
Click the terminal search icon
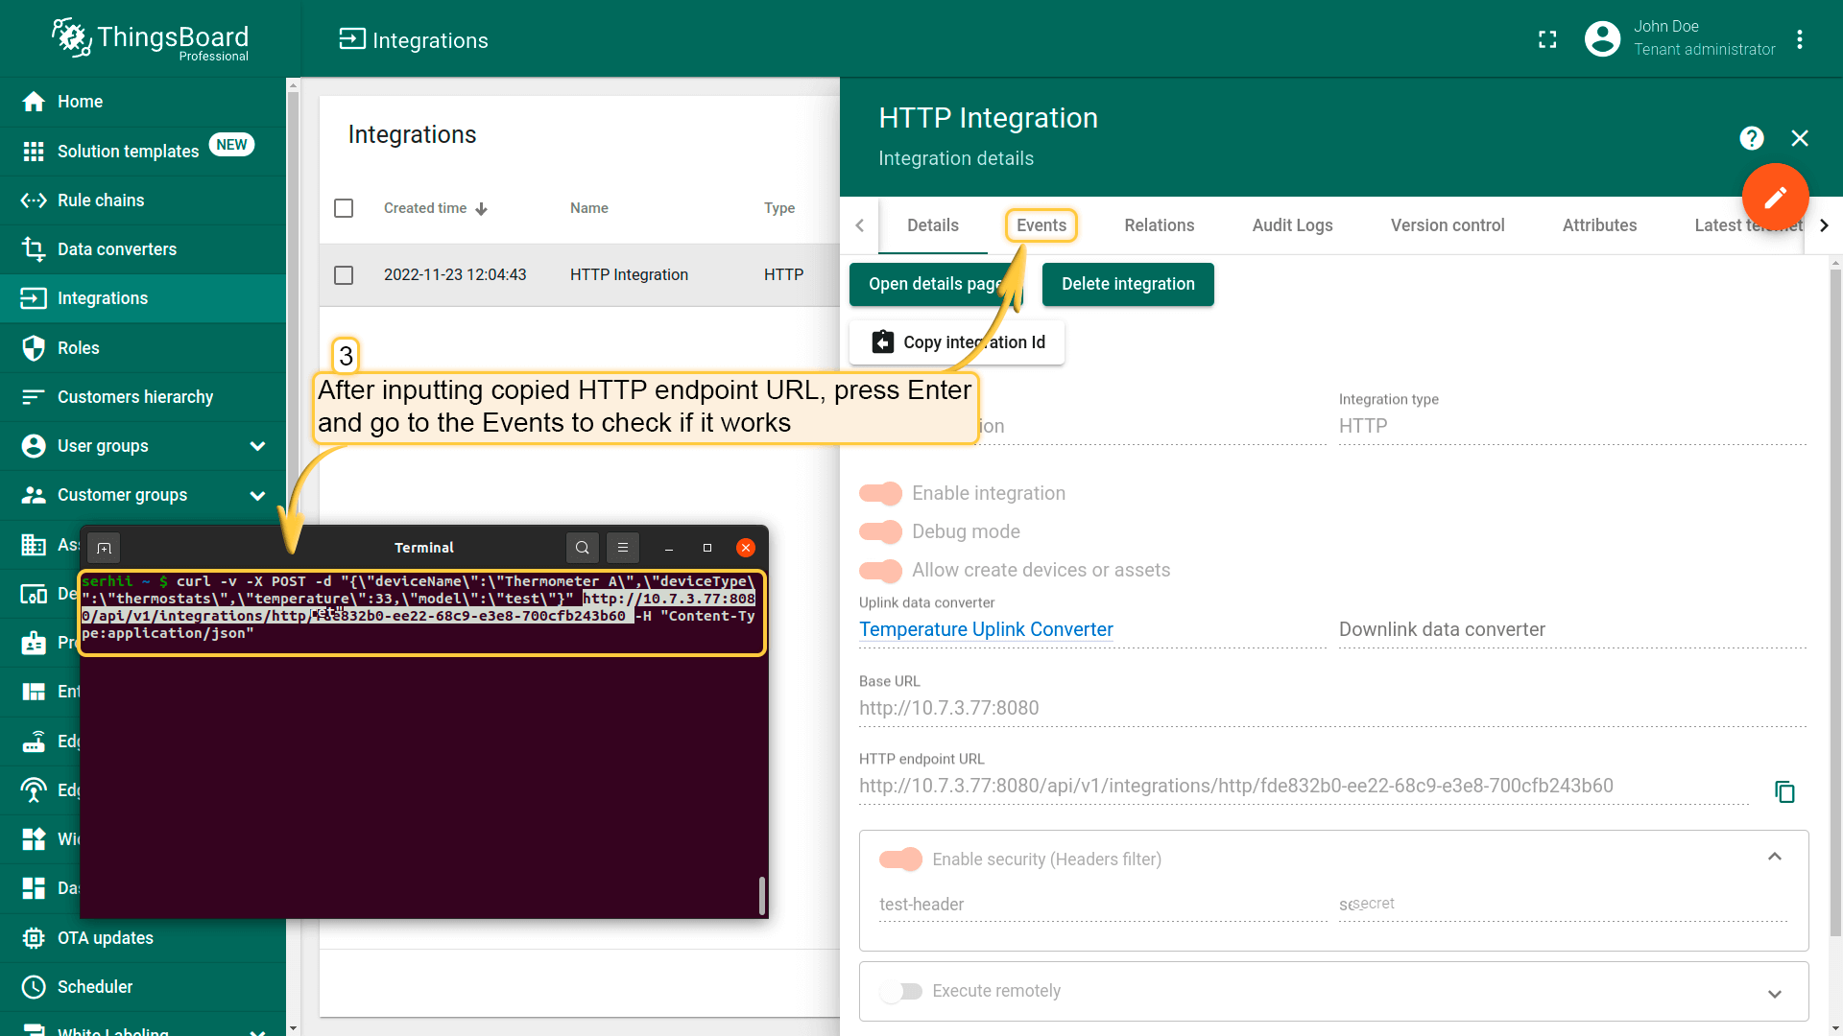(x=582, y=548)
